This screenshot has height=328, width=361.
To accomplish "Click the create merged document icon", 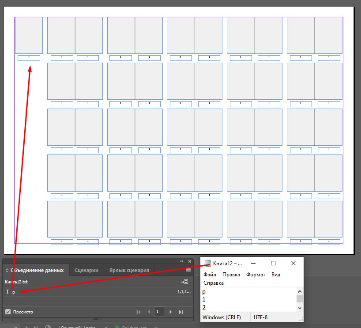I will (184, 282).
